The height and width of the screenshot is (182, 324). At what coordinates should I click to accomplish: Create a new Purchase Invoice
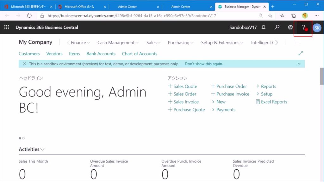coord(230,94)
